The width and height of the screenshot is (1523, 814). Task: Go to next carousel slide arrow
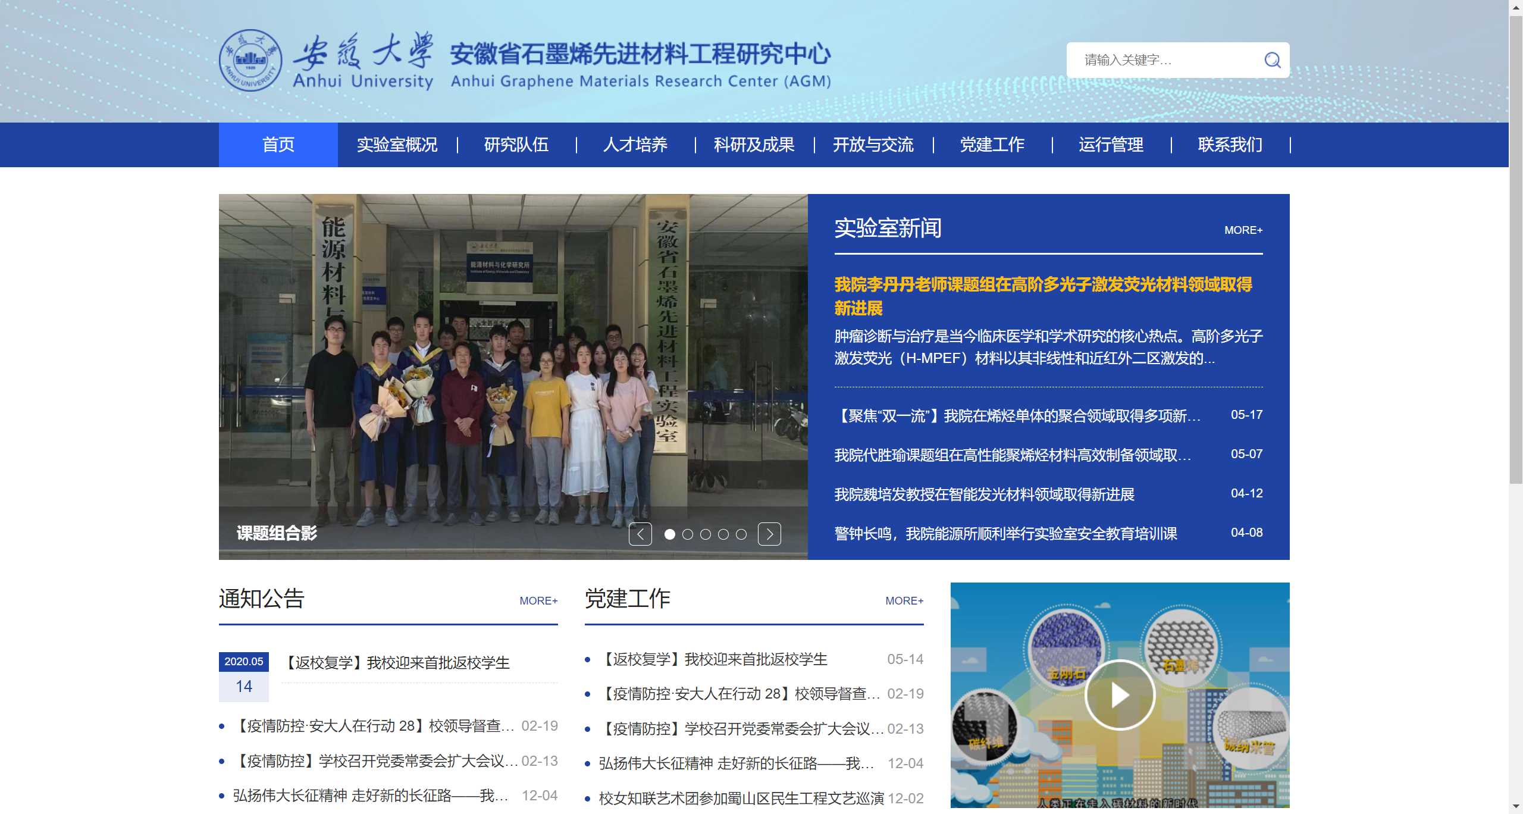point(769,534)
